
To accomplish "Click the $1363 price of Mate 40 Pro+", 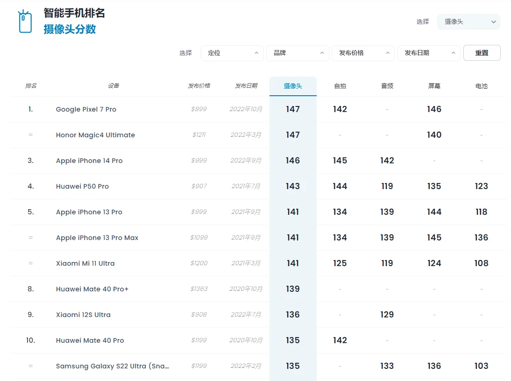I will (x=199, y=289).
